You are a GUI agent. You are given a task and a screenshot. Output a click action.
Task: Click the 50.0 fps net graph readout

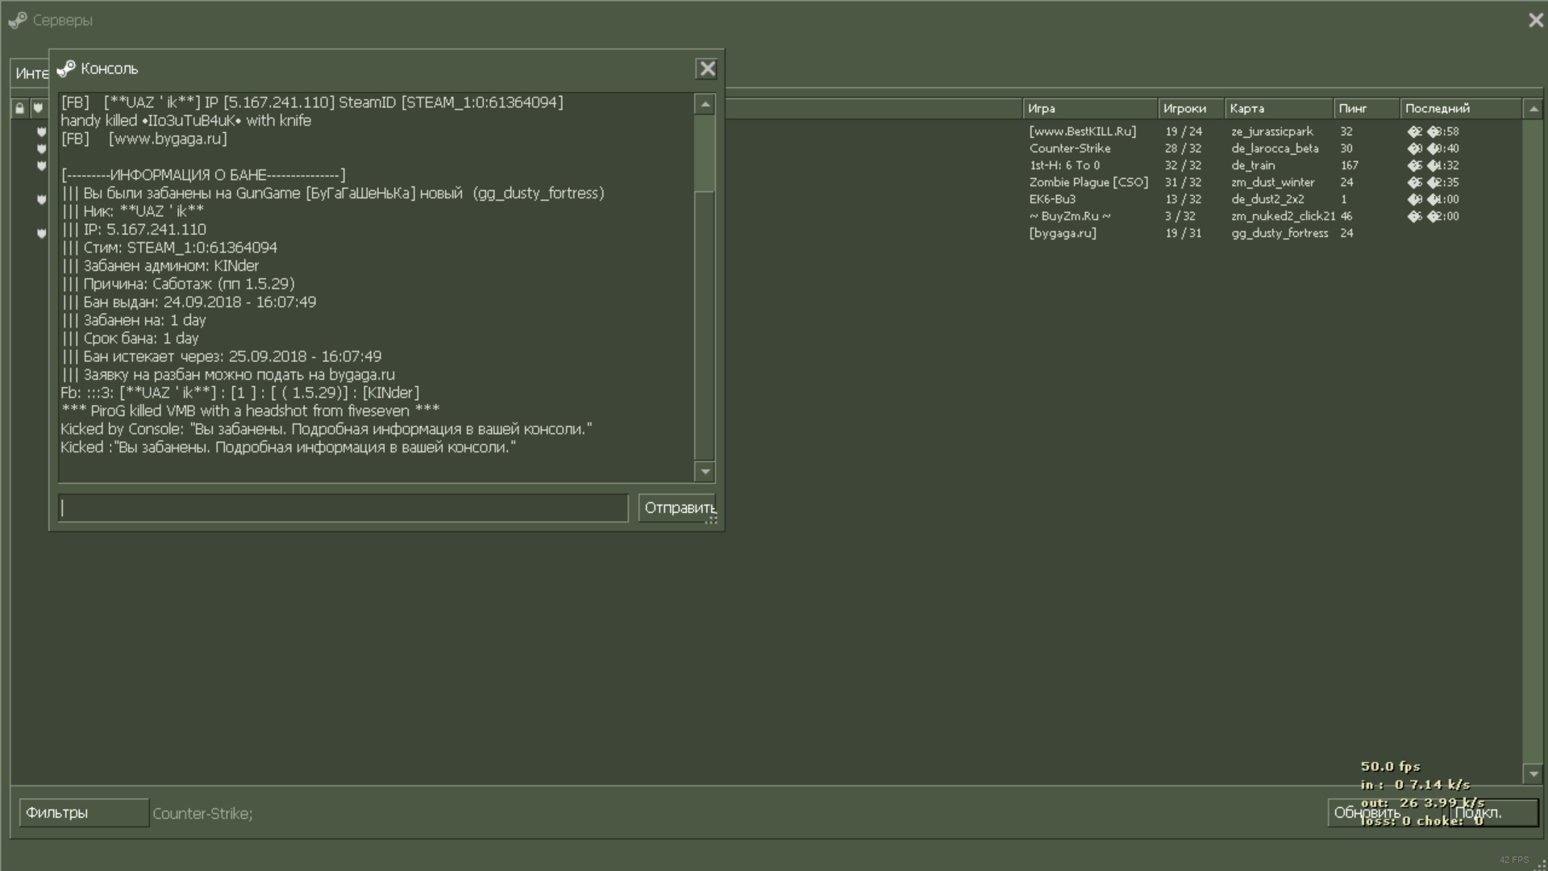[1391, 766]
